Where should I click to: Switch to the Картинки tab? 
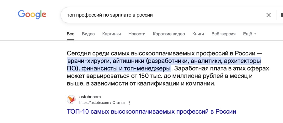click(x=112, y=34)
